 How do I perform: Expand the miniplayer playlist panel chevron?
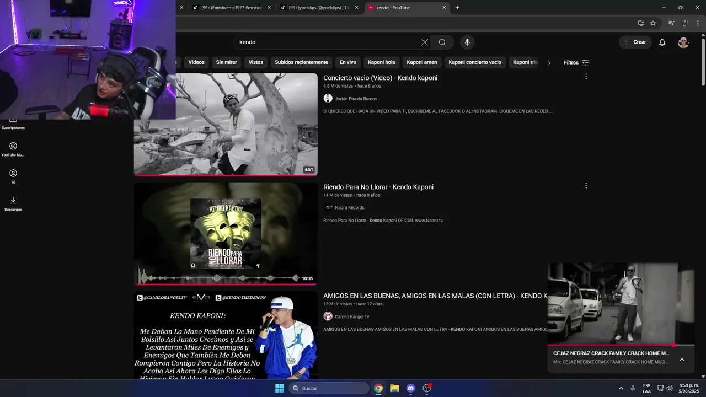682,360
